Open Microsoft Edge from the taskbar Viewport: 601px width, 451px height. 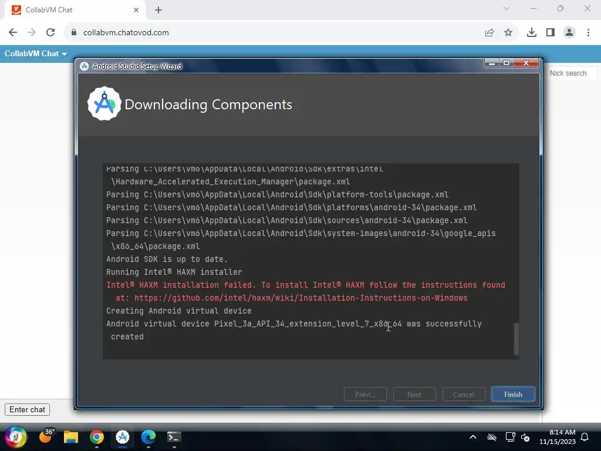click(148, 437)
